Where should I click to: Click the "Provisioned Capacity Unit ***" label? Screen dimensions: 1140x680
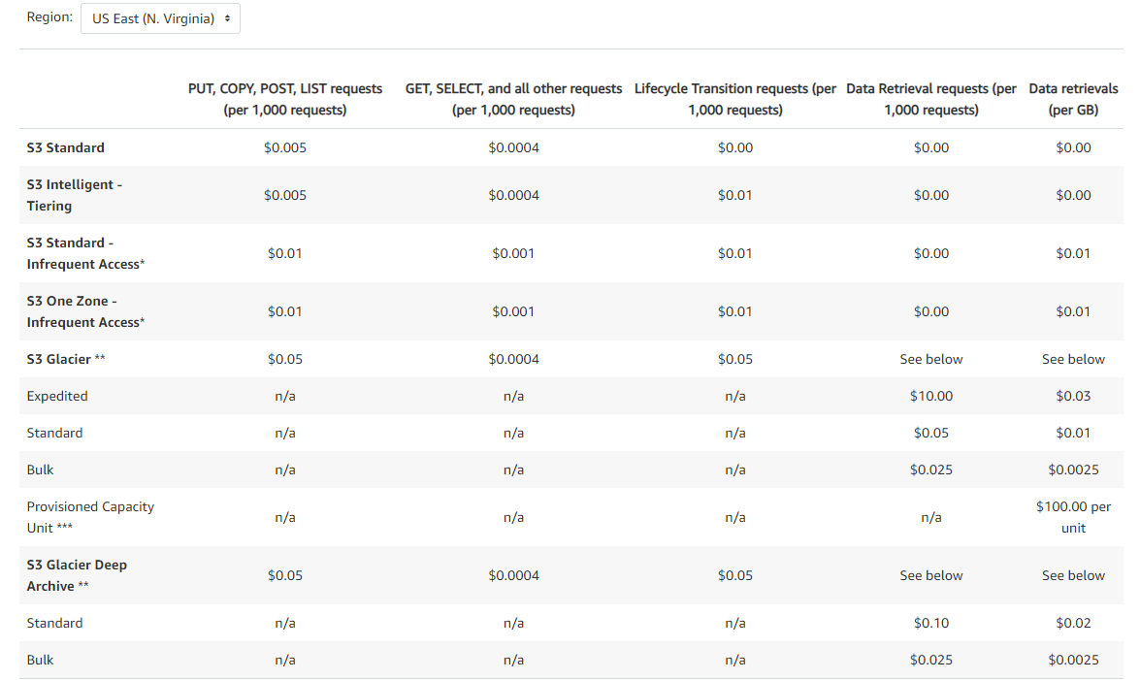coord(90,517)
